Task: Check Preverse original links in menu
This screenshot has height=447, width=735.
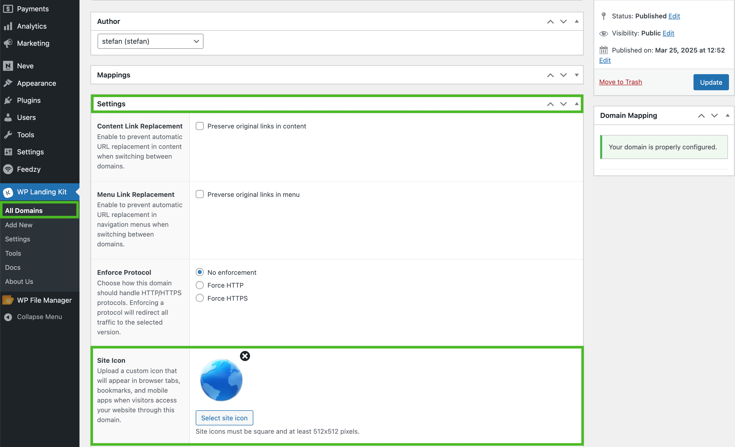Action: click(199, 194)
